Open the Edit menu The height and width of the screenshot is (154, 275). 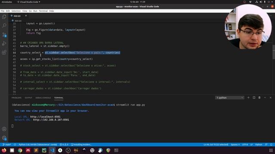coord(8,11)
